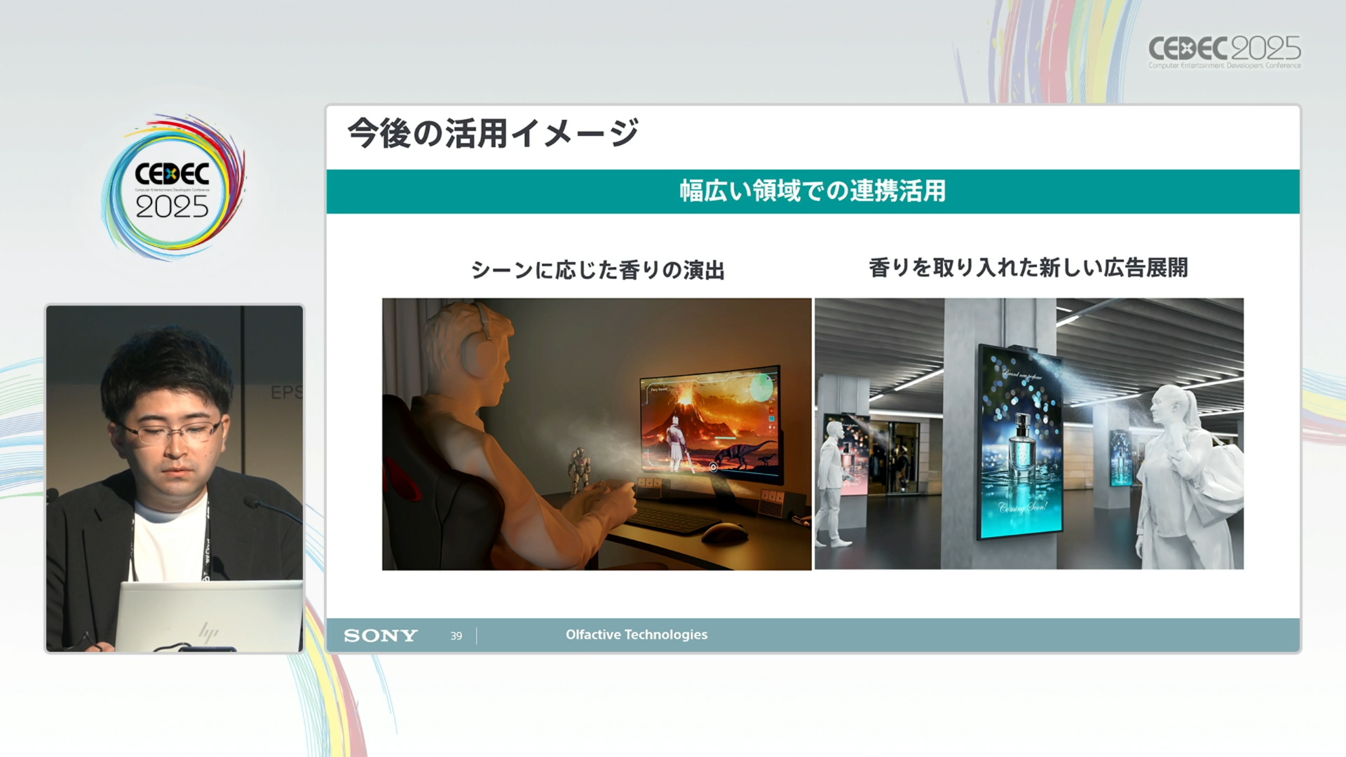Click the caption 香りを取り入れた新しい広告展開

(1028, 268)
